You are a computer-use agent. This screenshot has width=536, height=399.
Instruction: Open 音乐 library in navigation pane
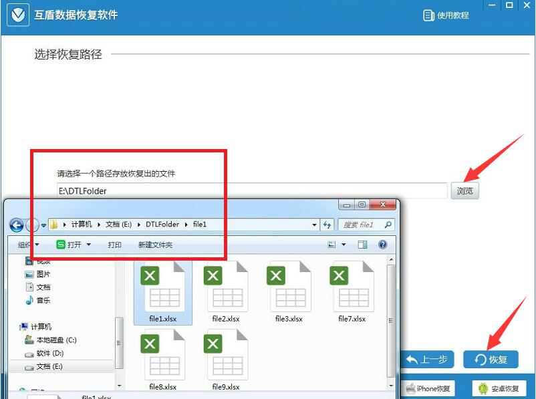38,300
